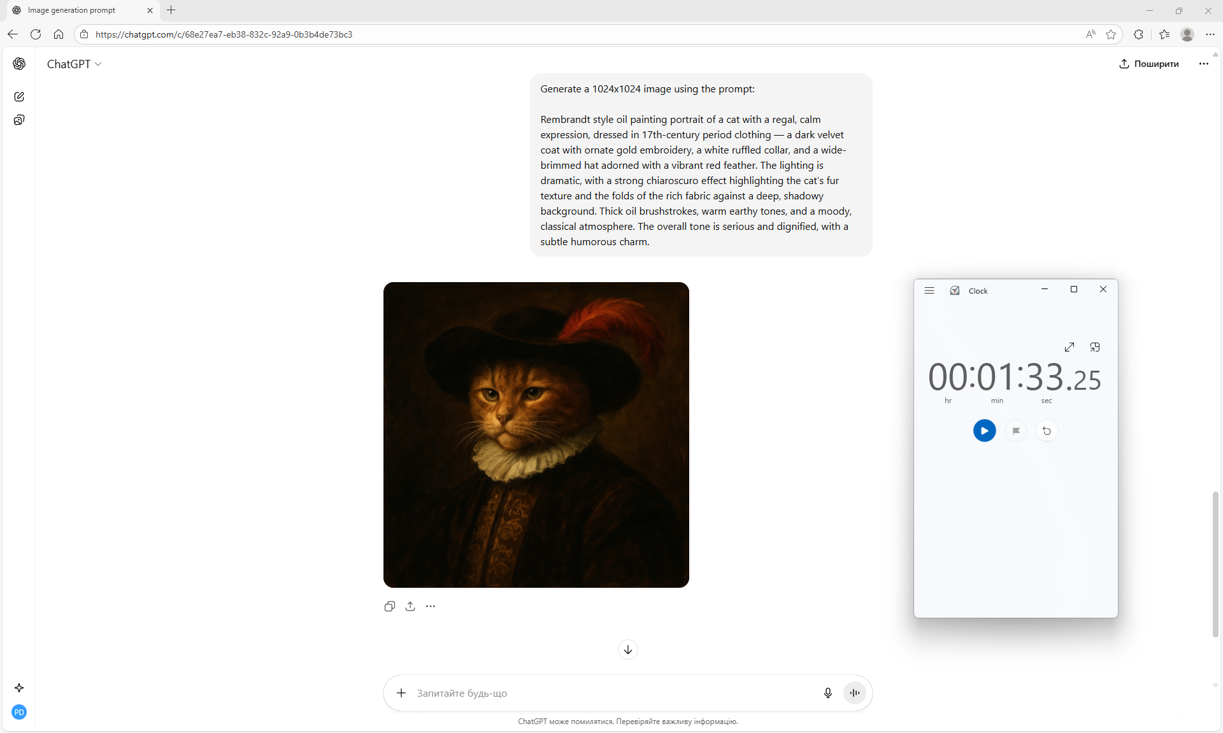Image resolution: width=1223 pixels, height=733 pixels.
Task: Click the Поширити share button
Action: tap(1149, 64)
